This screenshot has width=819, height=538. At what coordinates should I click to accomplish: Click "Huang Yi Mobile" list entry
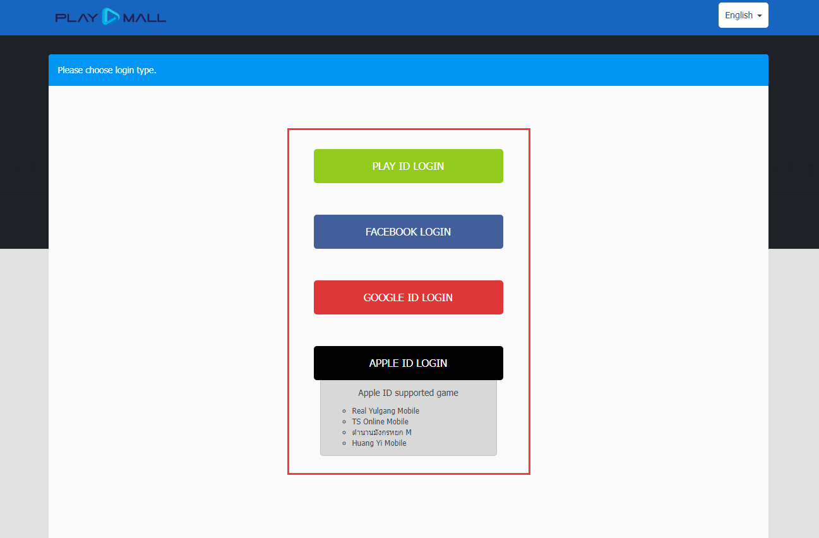(x=379, y=443)
